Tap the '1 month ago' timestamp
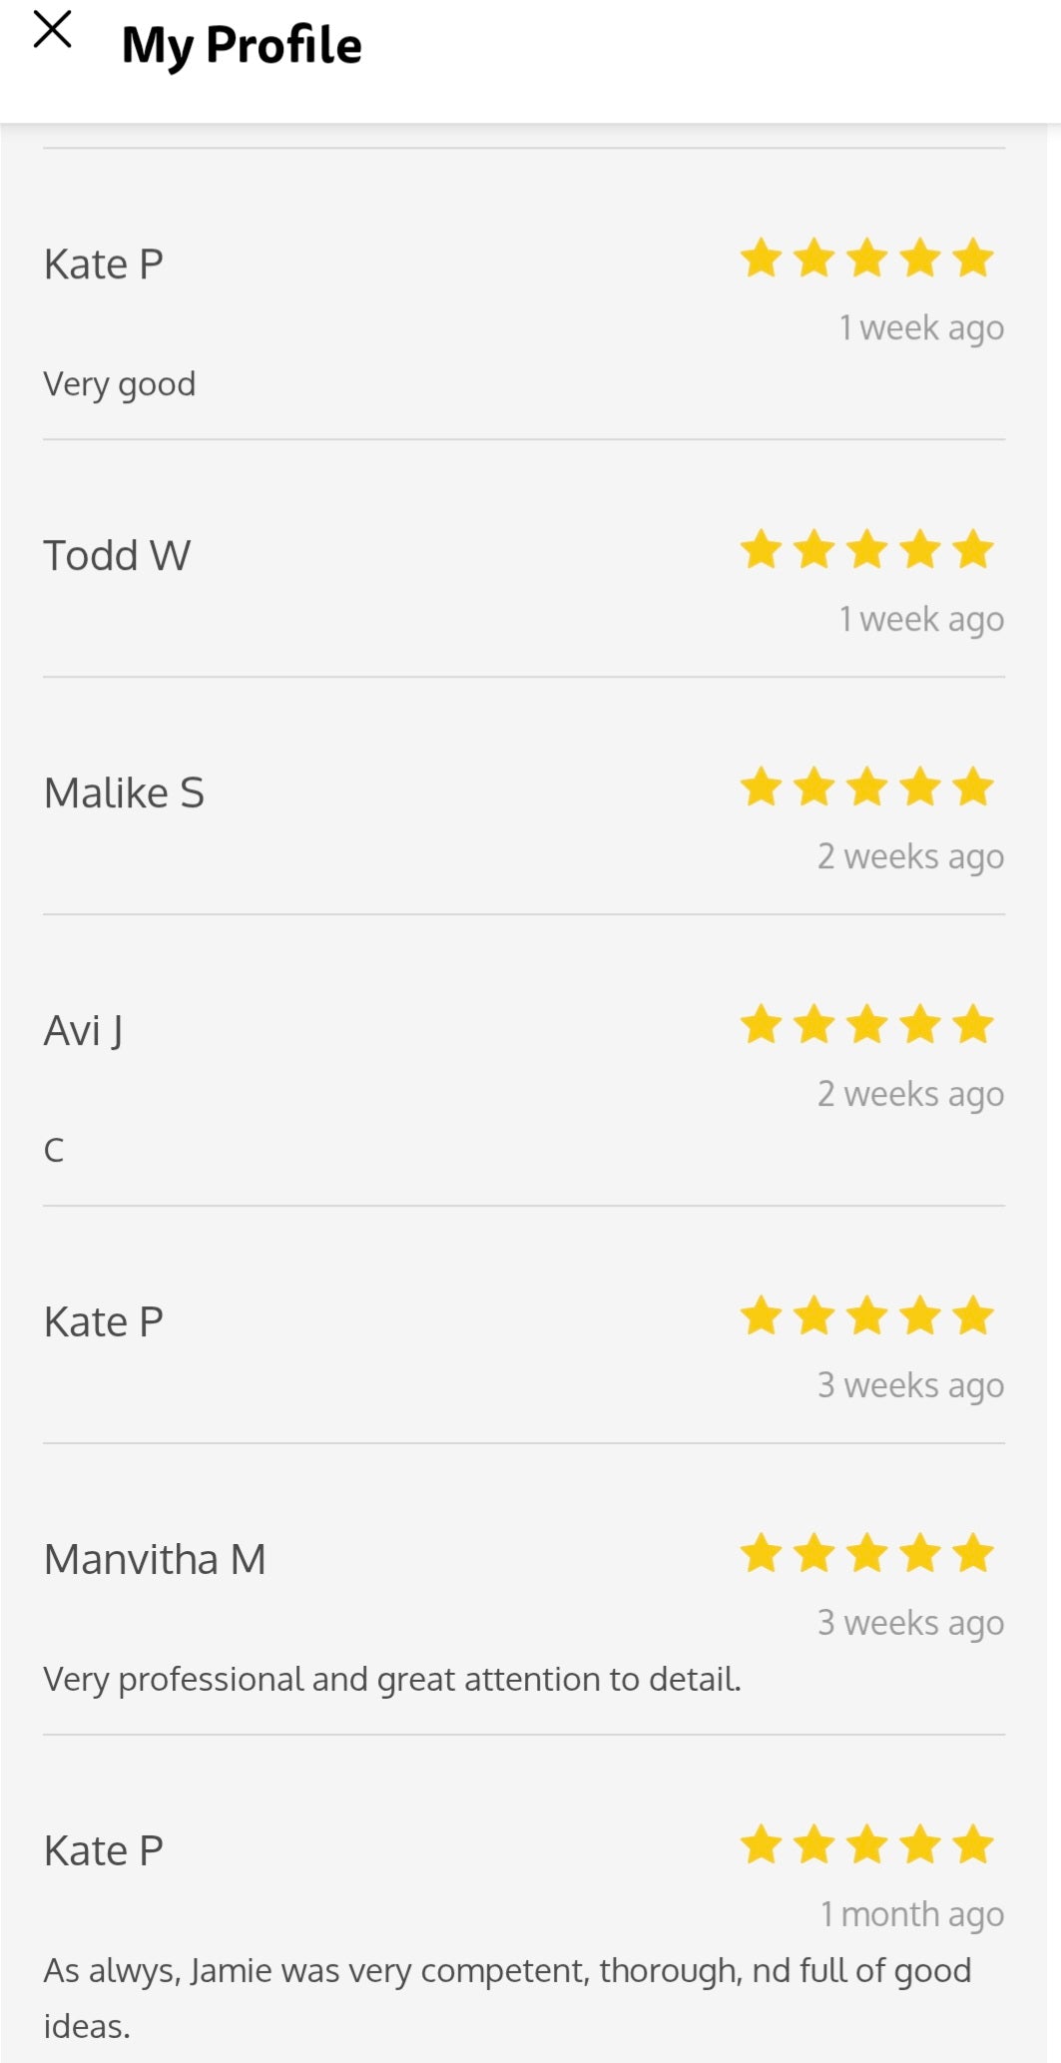This screenshot has height=2063, width=1061. click(911, 1914)
